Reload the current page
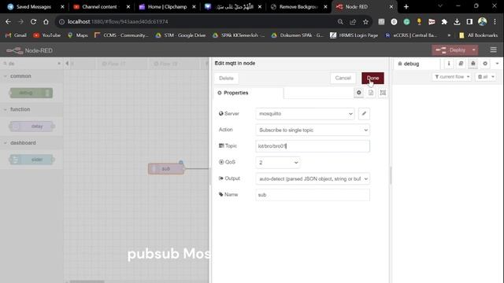 point(33,21)
